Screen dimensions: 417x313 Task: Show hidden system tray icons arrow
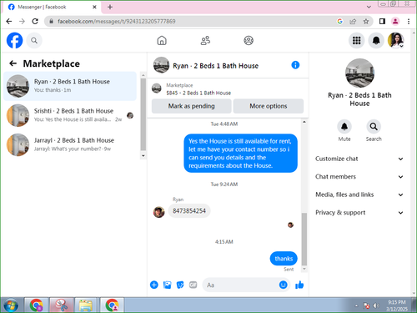coord(356,305)
